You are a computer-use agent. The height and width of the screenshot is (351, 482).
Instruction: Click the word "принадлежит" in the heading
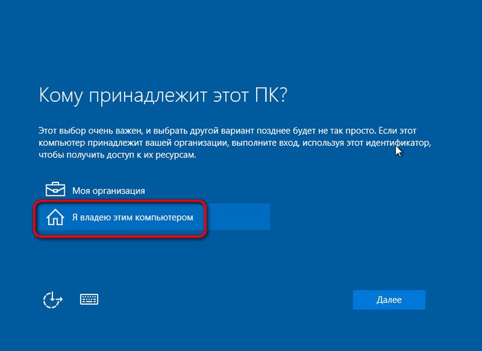point(147,95)
